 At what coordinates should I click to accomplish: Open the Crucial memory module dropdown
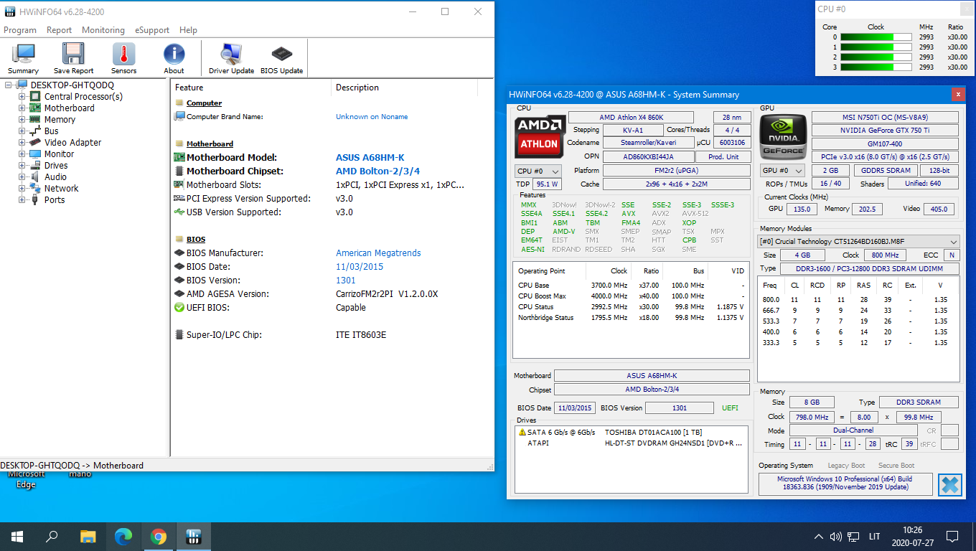click(x=859, y=242)
